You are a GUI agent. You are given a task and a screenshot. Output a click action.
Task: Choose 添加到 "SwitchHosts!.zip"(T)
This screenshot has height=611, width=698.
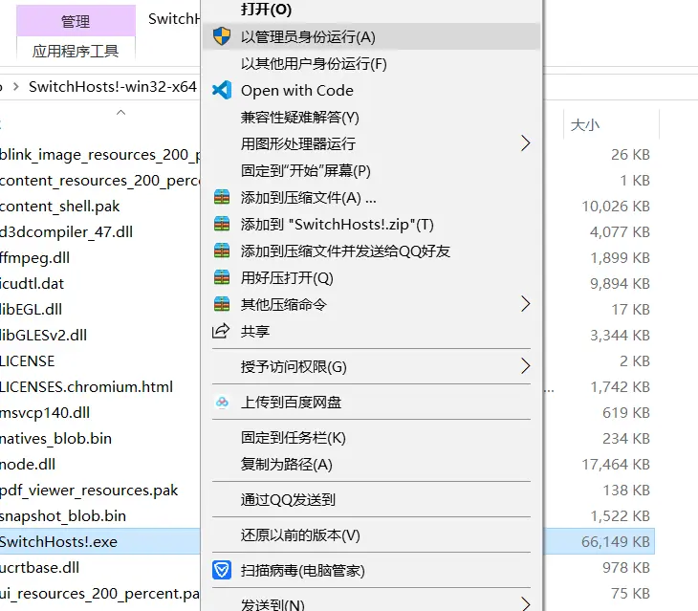[x=370, y=224]
